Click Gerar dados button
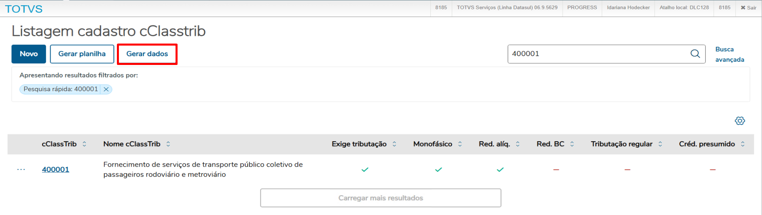This screenshot has width=762, height=215. click(x=147, y=54)
